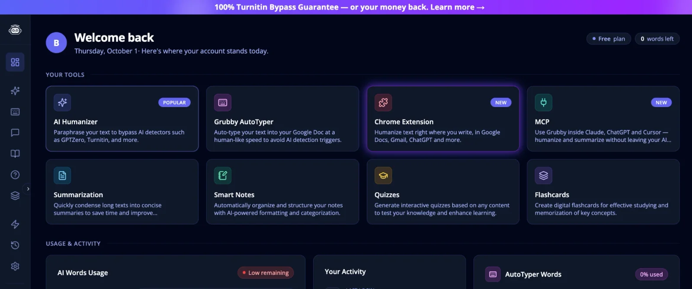Open the Summarization card title
692x289 pixels.
(x=78, y=195)
